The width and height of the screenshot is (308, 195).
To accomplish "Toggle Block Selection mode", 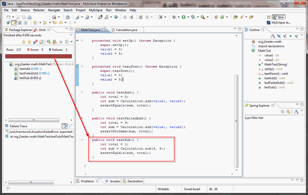I will coord(20,23).
